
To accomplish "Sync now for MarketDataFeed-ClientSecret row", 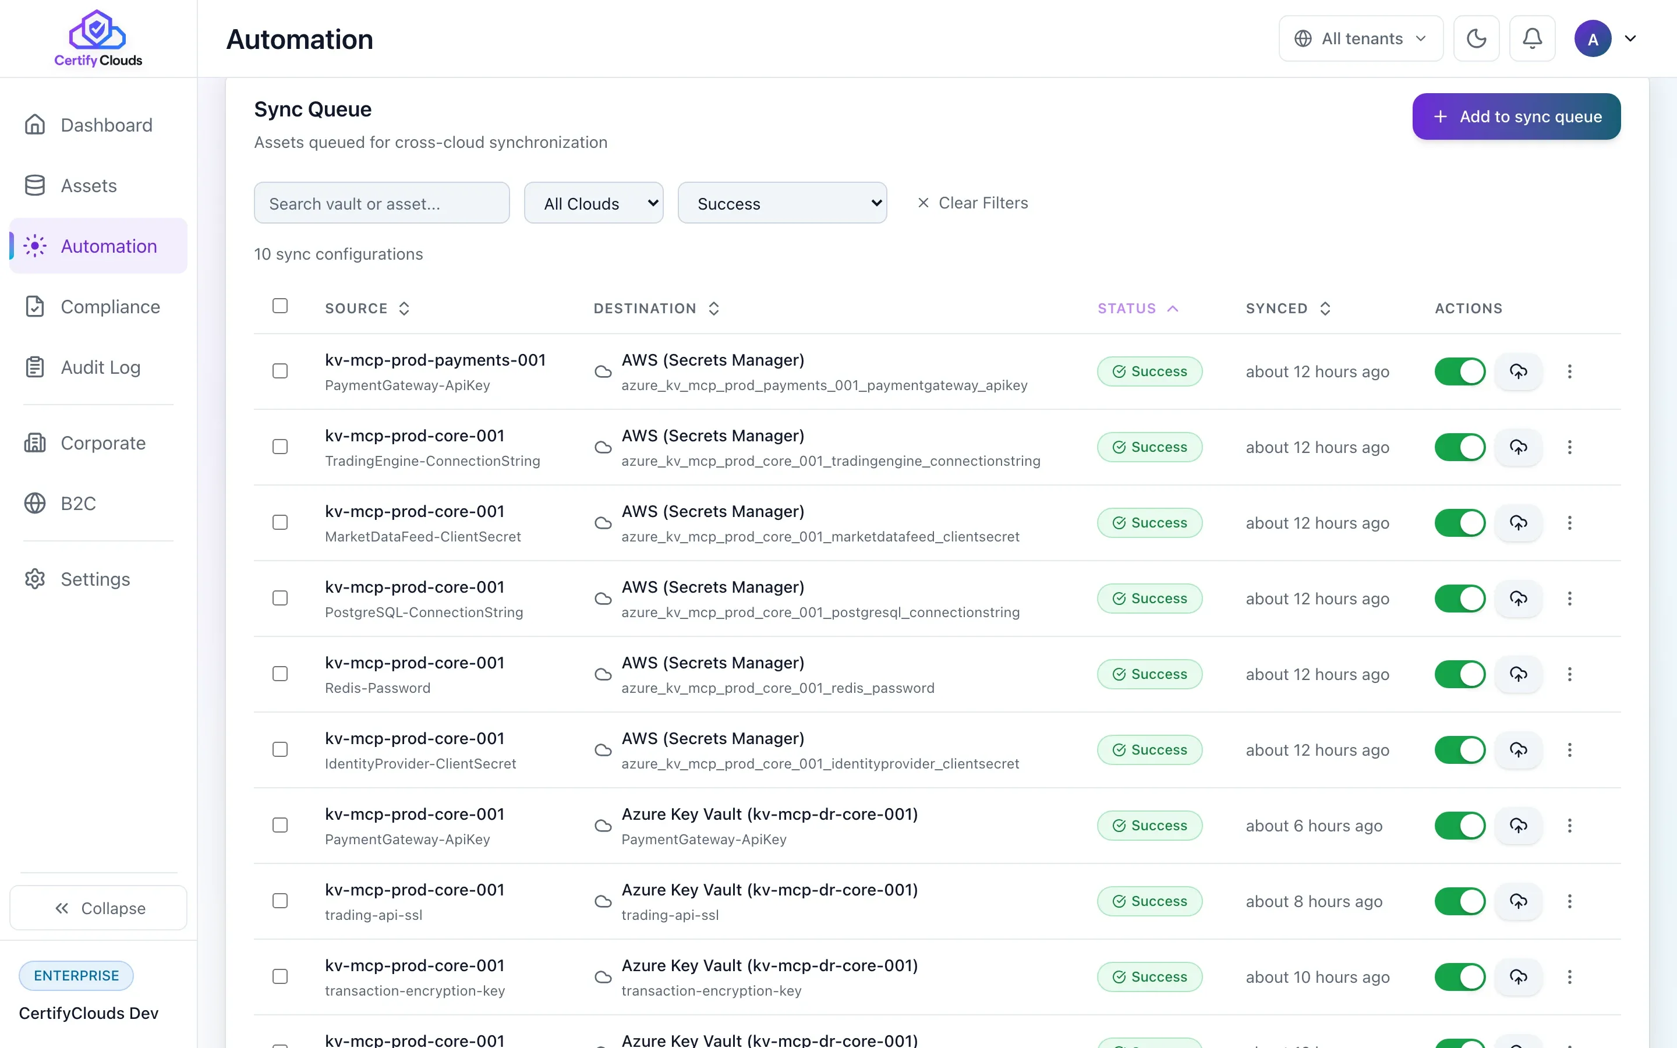I will click(x=1518, y=523).
